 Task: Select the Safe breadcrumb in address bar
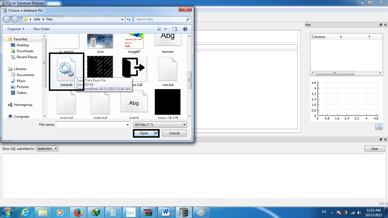(37, 19)
